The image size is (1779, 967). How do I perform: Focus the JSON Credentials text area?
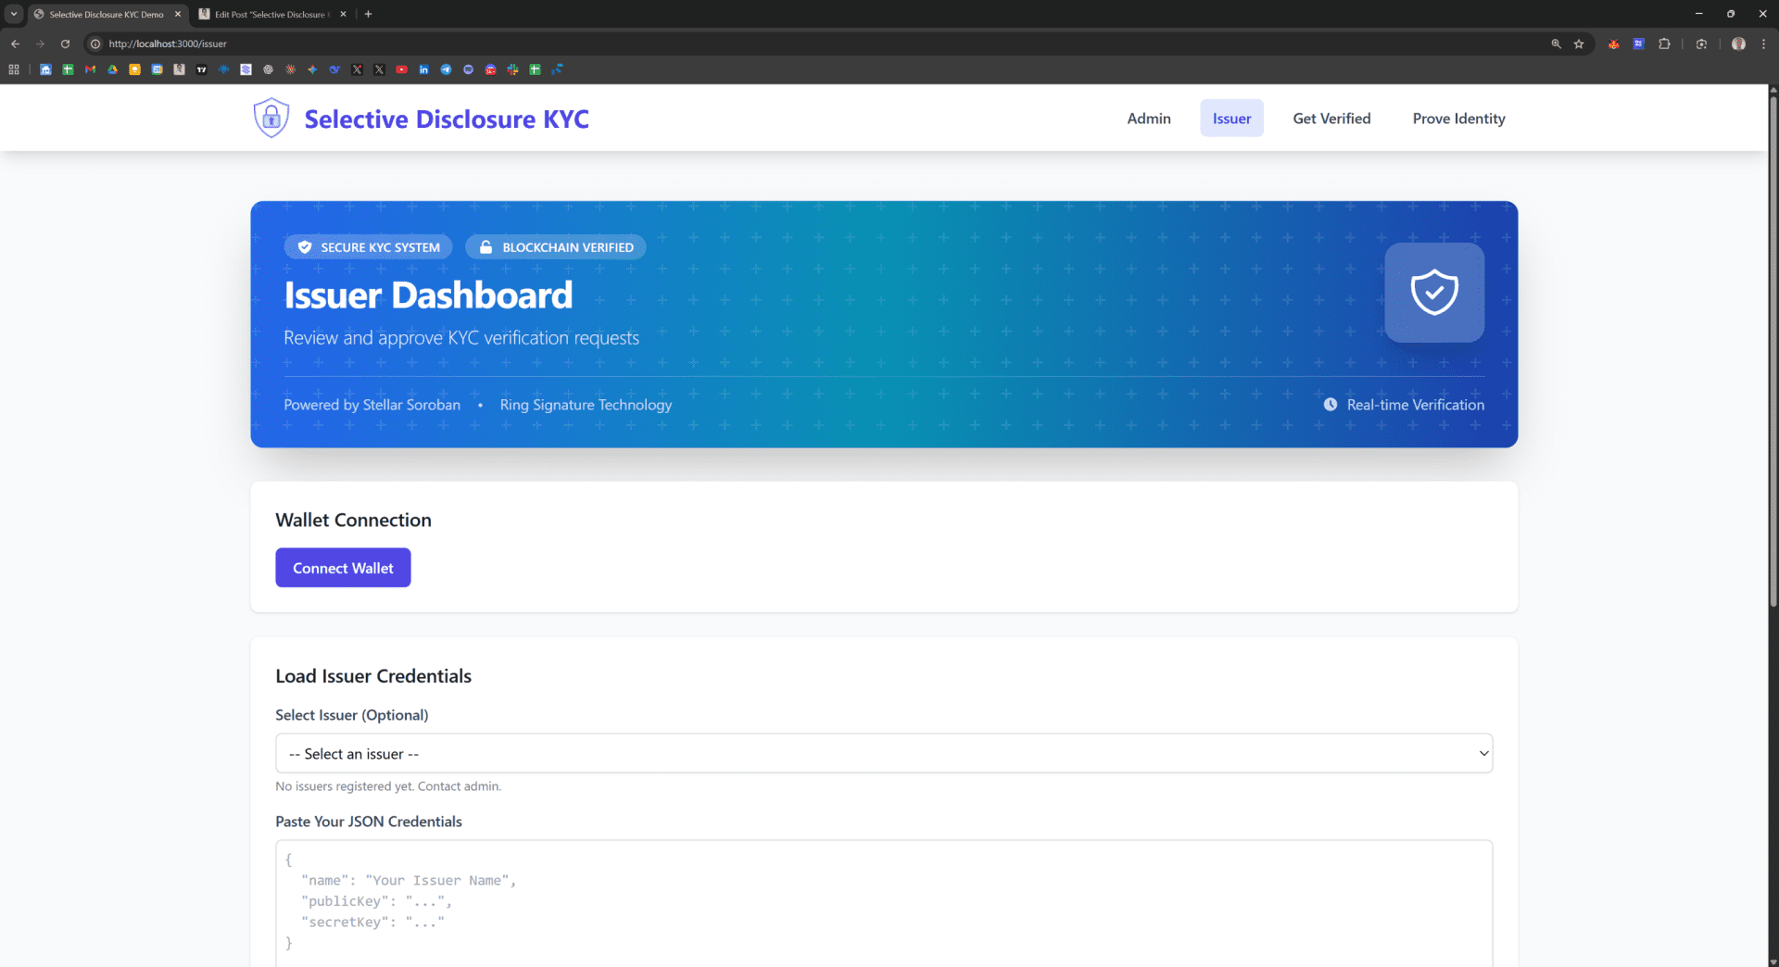[x=883, y=903]
